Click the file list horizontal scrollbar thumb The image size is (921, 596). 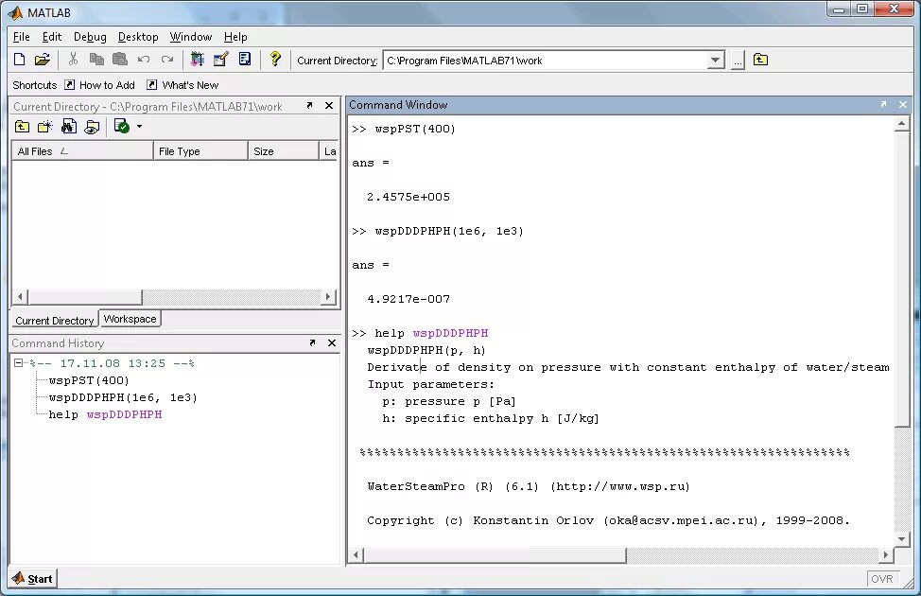(x=85, y=297)
